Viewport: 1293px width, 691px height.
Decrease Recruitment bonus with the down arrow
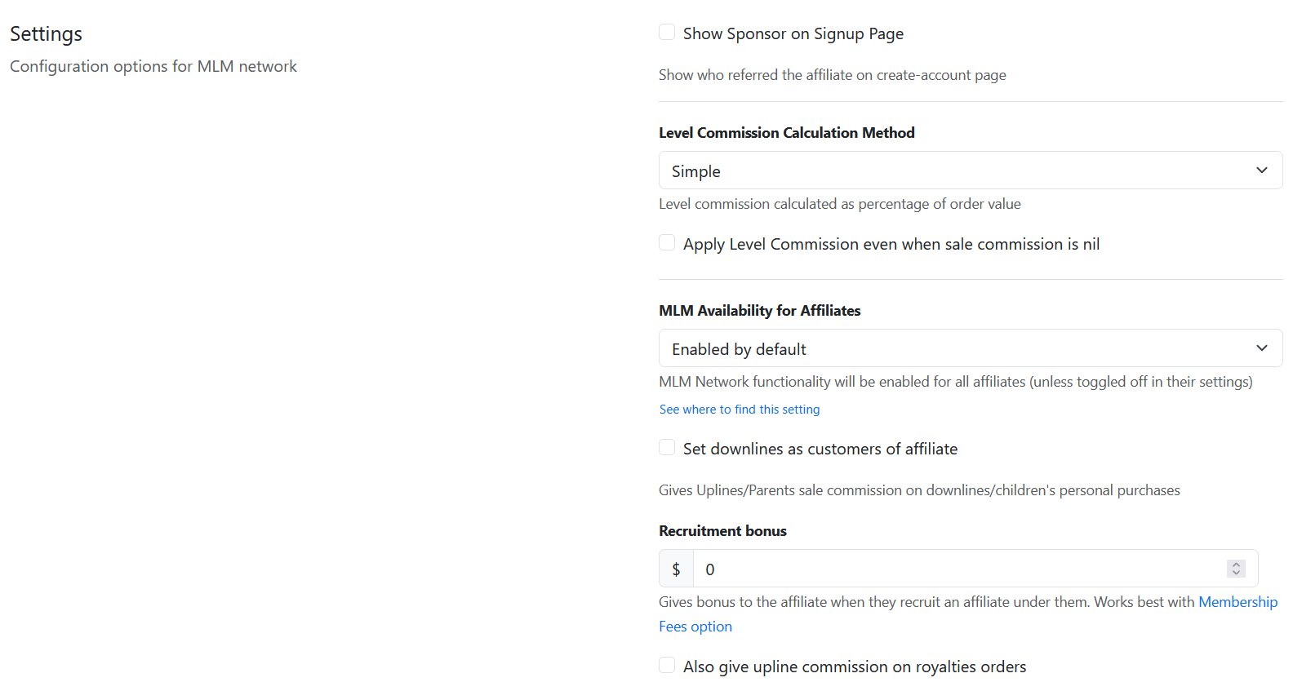[1236, 574]
